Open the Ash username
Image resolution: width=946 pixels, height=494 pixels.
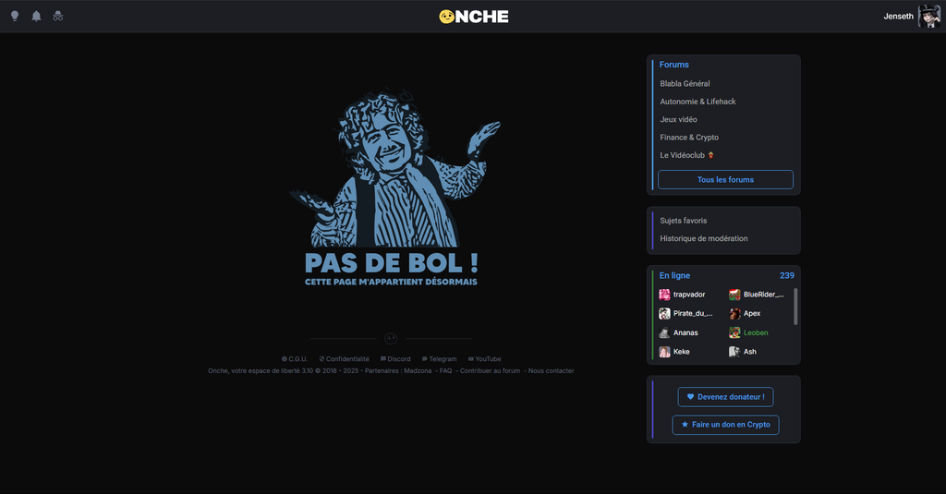click(x=750, y=352)
